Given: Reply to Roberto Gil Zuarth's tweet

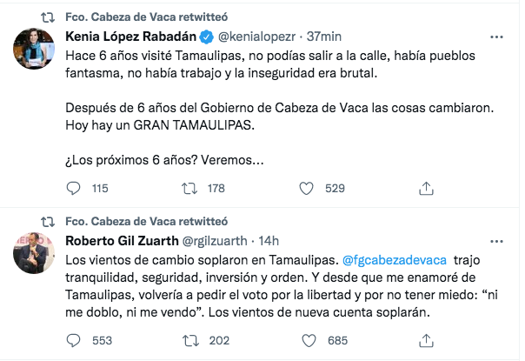Looking at the screenshot, I should (75, 341).
